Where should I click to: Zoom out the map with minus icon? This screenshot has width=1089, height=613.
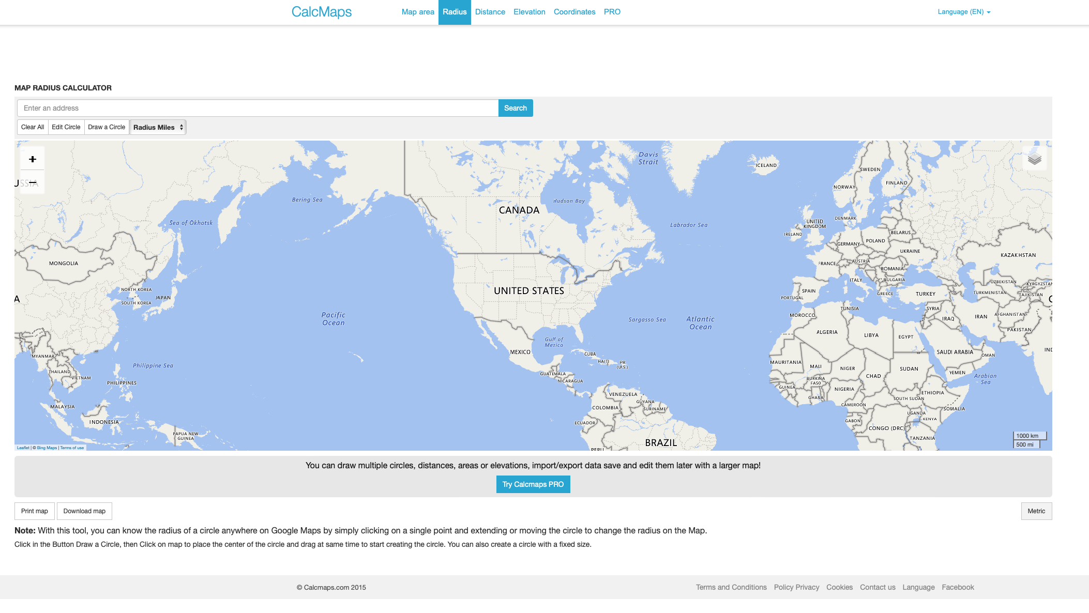point(33,182)
